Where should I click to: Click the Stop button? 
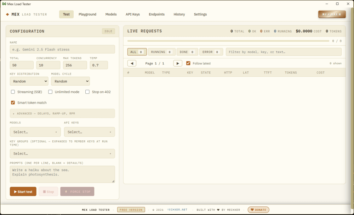pos(48,192)
